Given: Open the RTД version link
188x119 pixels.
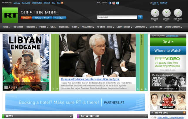Looking at the screenshot, I should point(53,3).
